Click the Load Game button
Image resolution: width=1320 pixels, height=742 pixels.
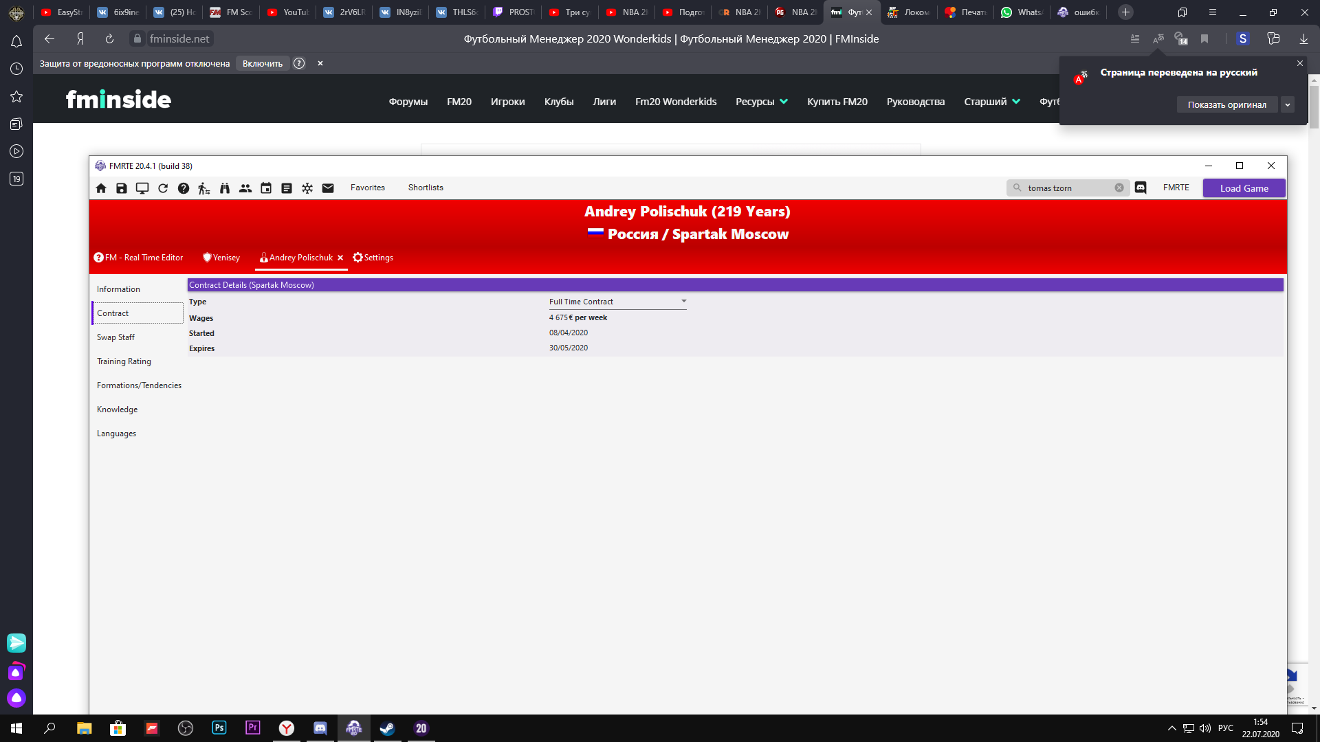coord(1244,188)
